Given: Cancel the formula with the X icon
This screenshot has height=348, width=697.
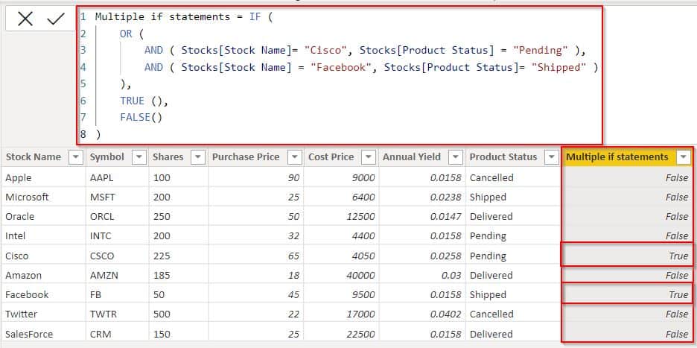Looking at the screenshot, I should pos(25,19).
